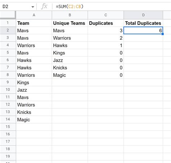Select cell B4 containing Hawks
171x163 pixels.
(70, 45)
